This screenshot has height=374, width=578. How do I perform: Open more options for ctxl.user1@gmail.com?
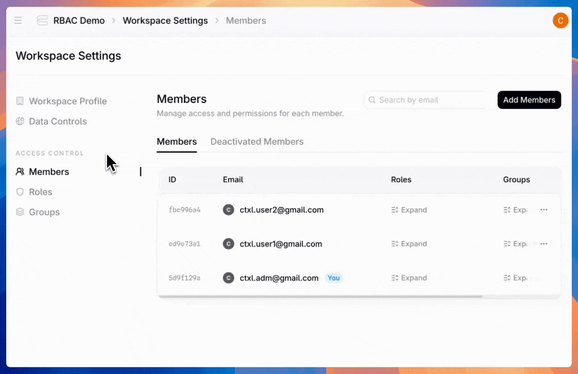[544, 244]
